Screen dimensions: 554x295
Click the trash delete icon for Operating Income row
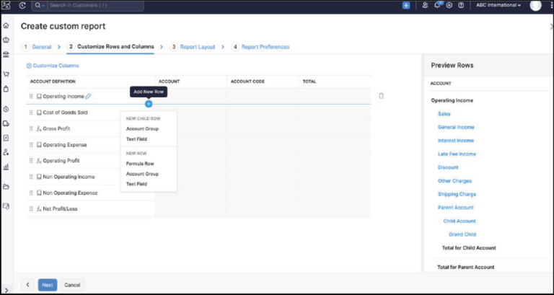click(381, 96)
